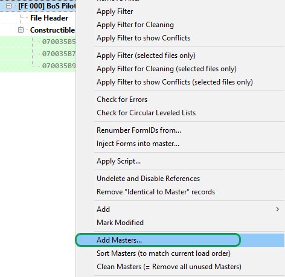The width and height of the screenshot is (285, 277).
Task: Select Apply Filter (selected files only)
Action: point(146,56)
